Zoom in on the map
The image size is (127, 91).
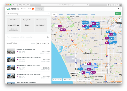120,19
